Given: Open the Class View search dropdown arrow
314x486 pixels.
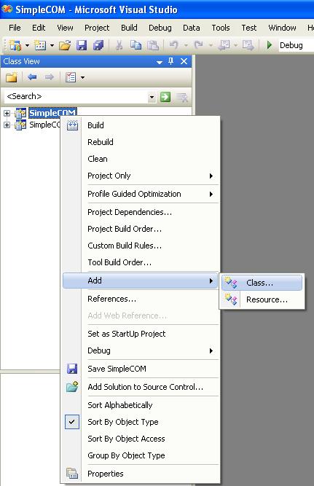Looking at the screenshot, I should click(x=152, y=97).
